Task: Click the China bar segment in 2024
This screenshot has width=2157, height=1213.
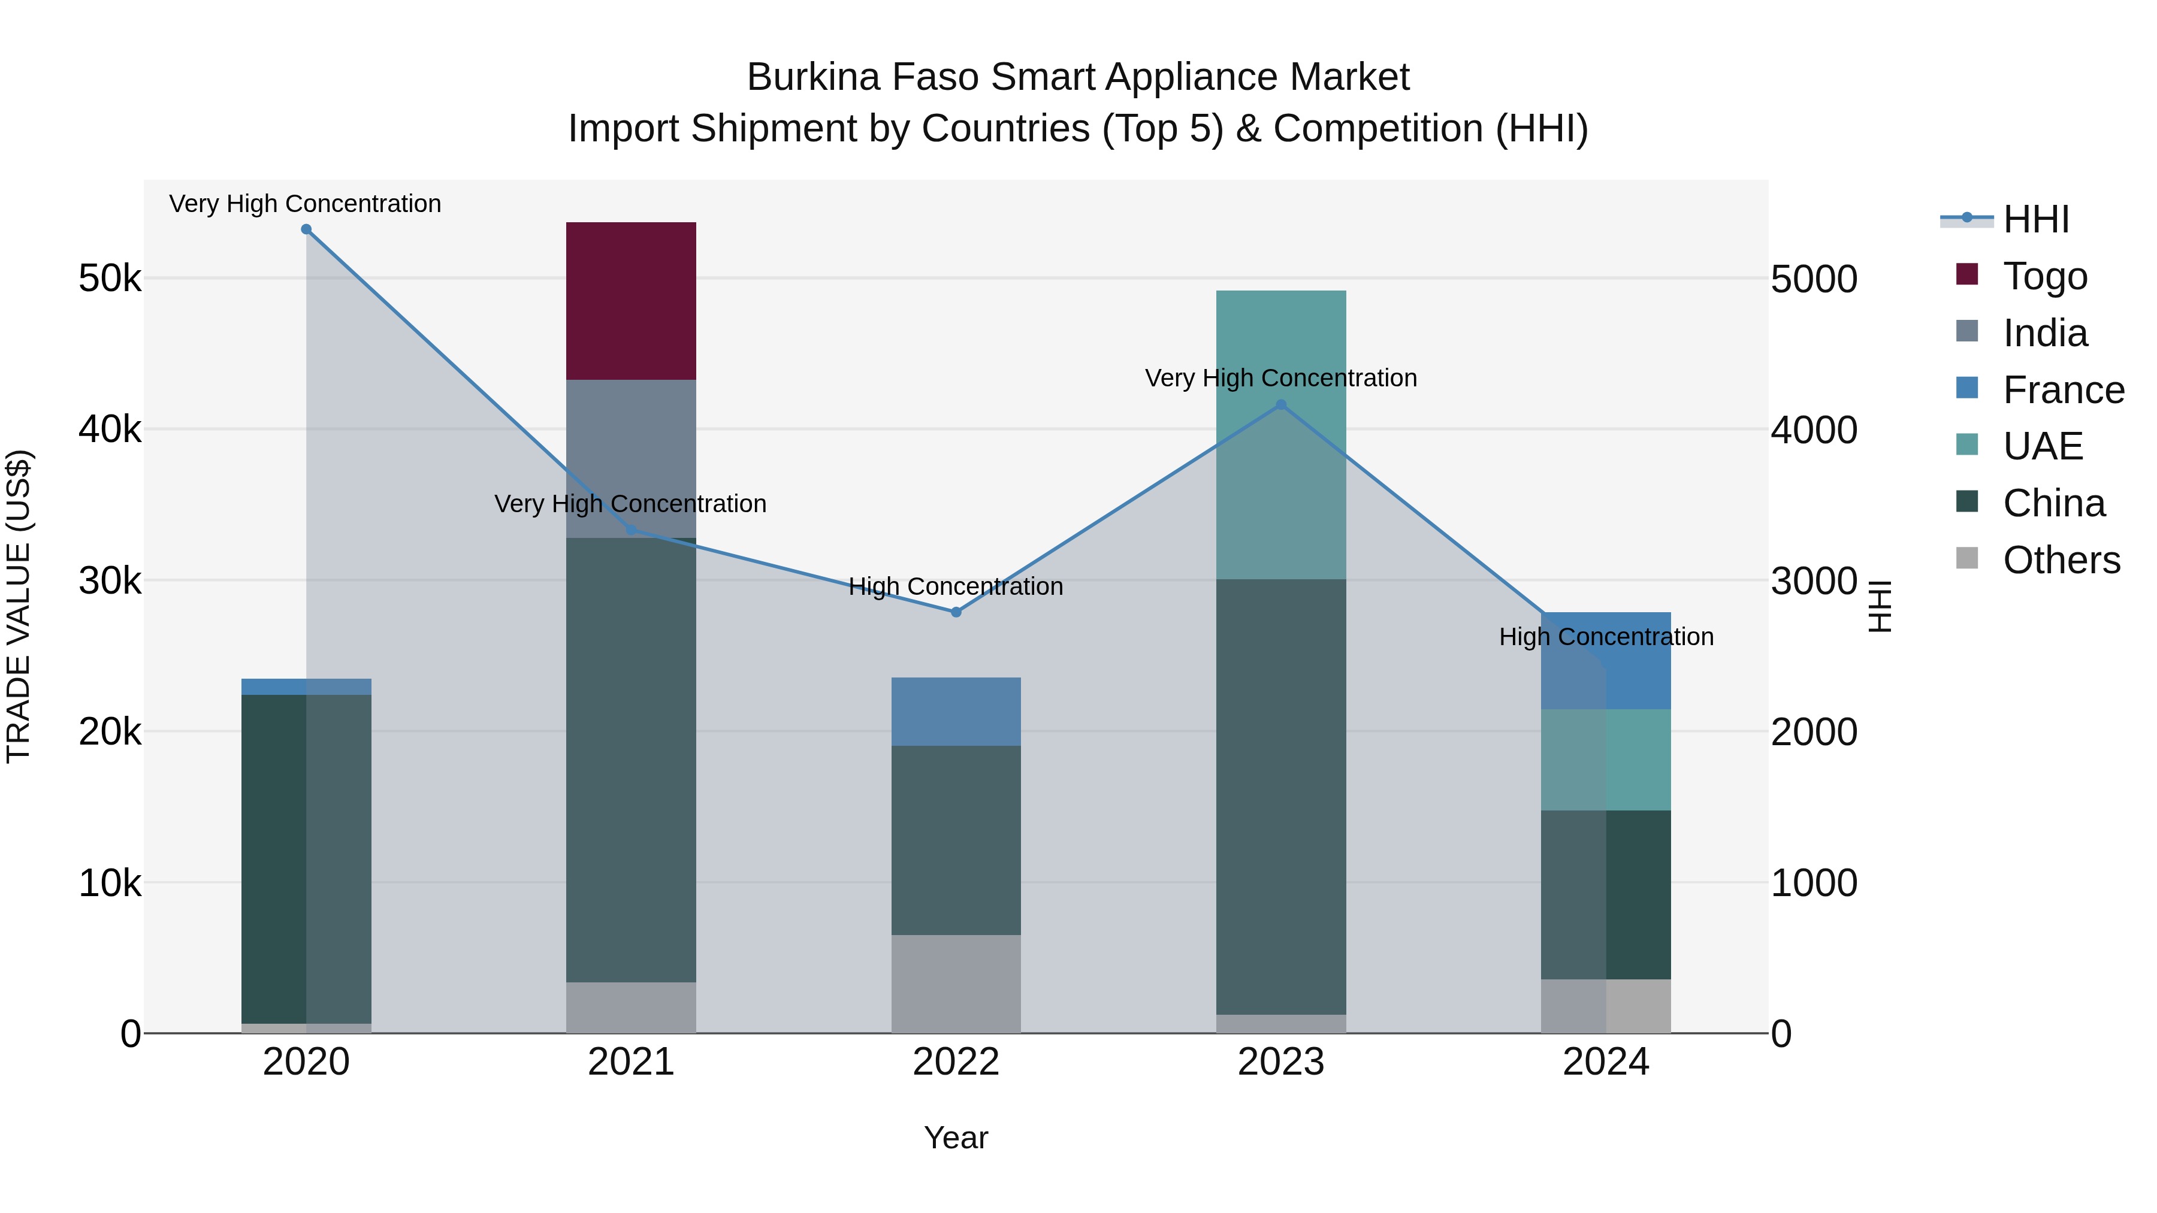Action: tap(1606, 895)
